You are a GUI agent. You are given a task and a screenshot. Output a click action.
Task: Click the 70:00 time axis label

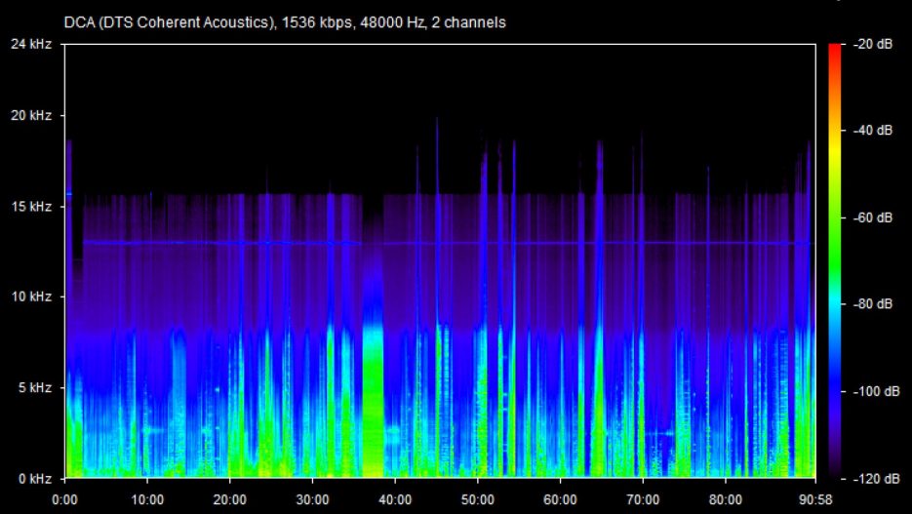[x=643, y=500]
